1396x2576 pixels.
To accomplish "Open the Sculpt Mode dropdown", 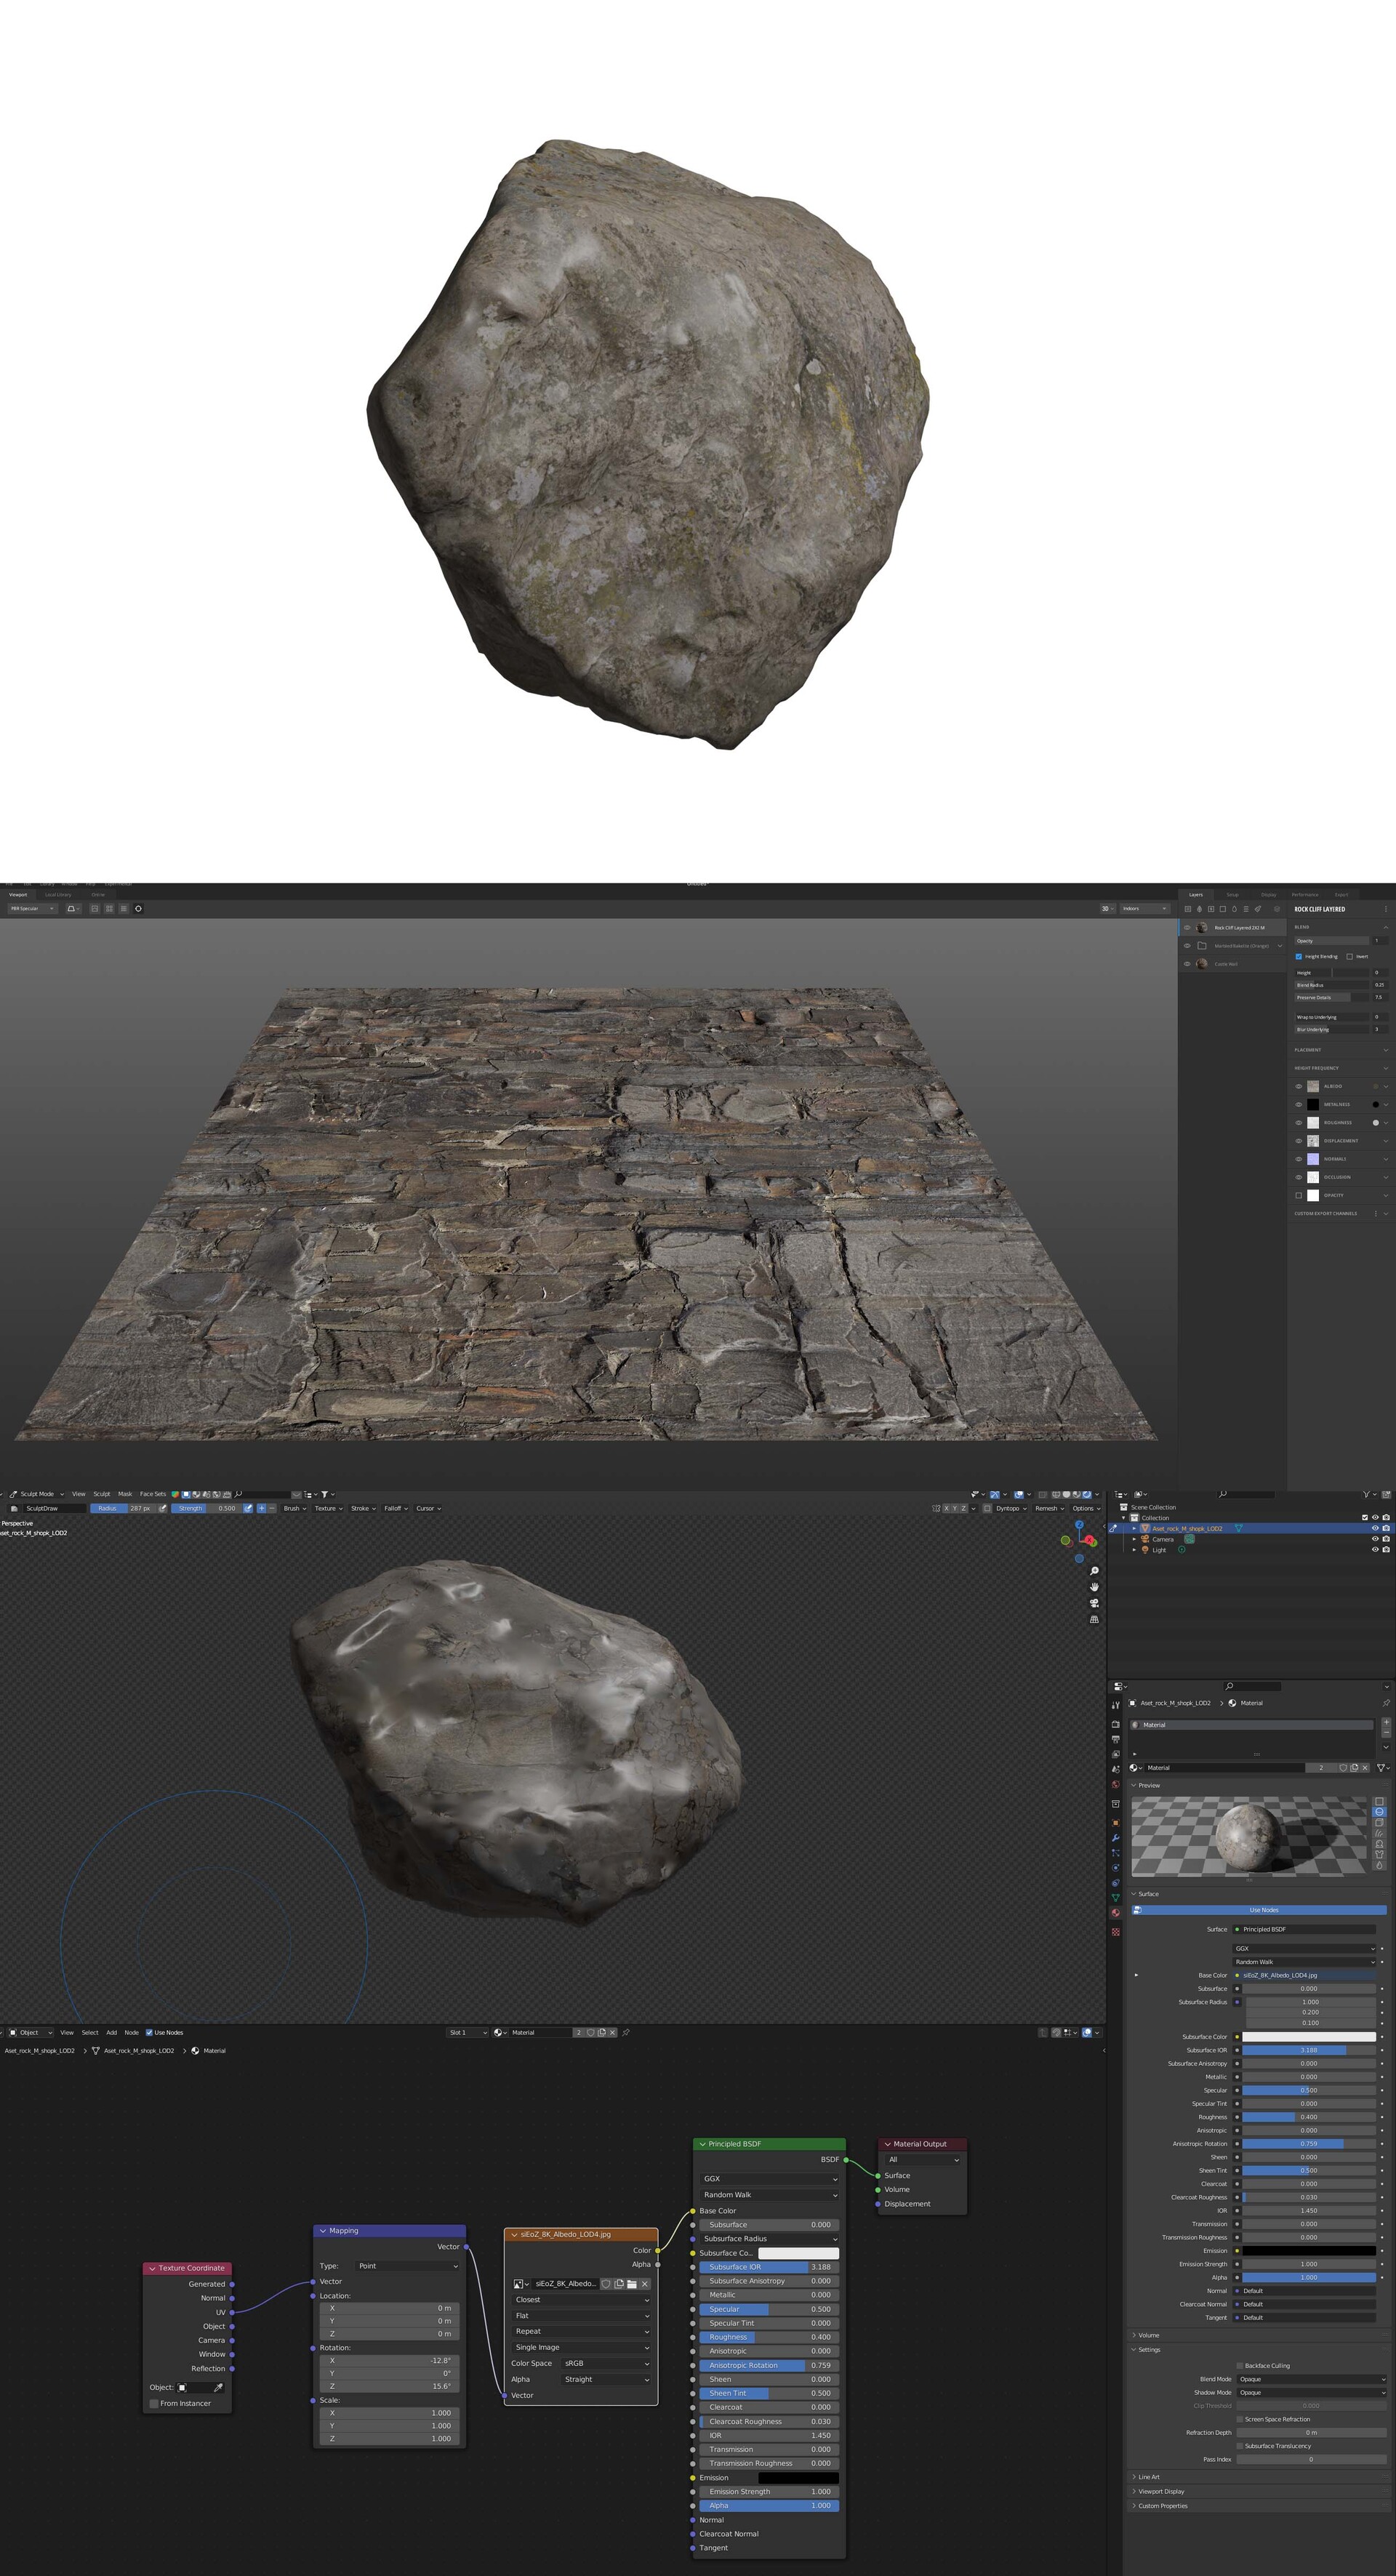I will [x=35, y=1494].
